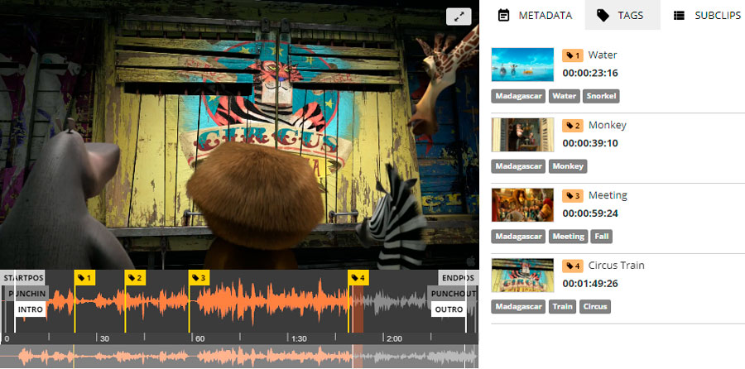This screenshot has width=745, height=369.
Task: Click the overview waveform strip below ruler
Action: tap(239, 357)
